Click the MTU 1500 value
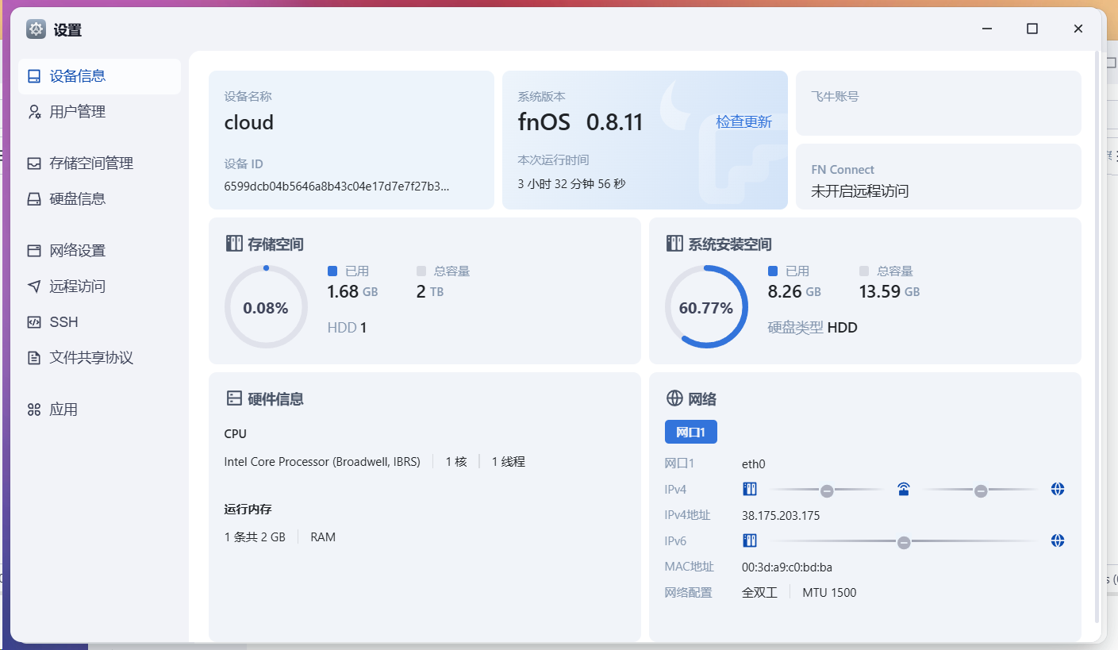 pos(829,593)
